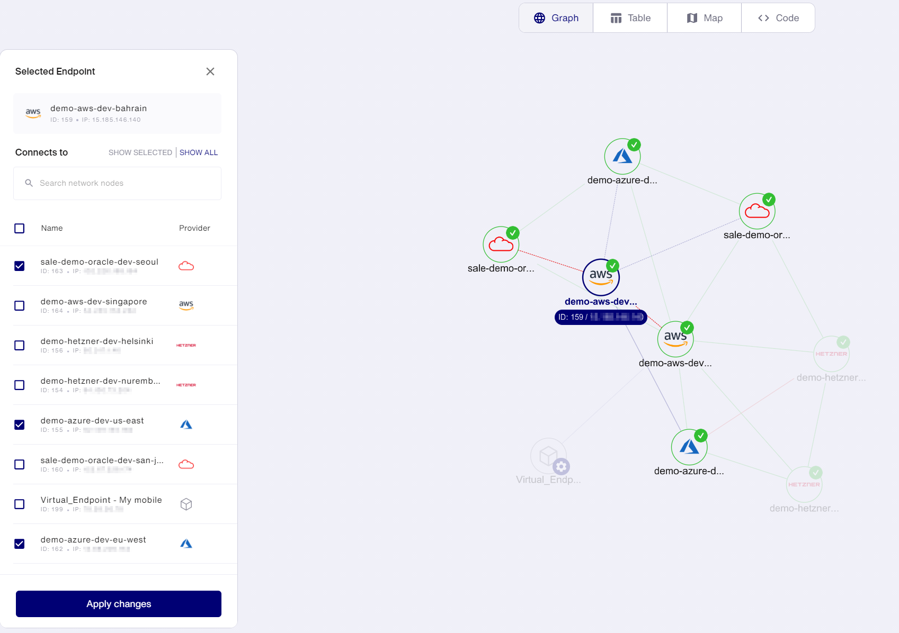Screen dimensions: 899x633
Task: Select the bottom Azure demo-azure-d... graph node
Action: coord(689,447)
